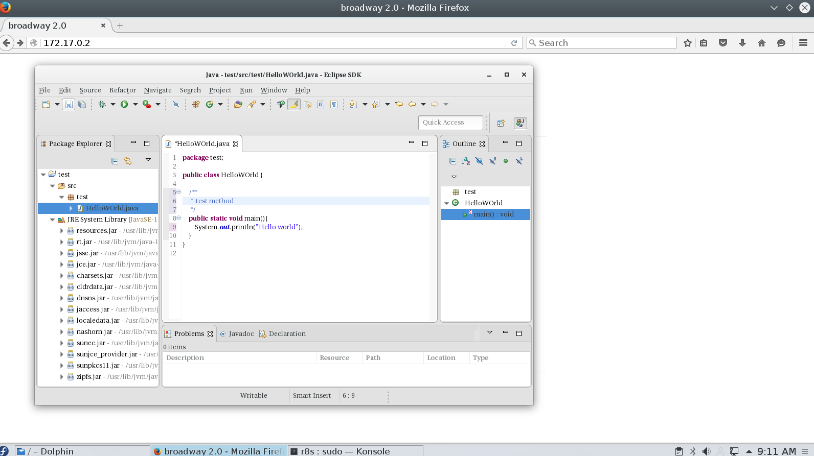Run the program with the green play icon
The width and height of the screenshot is (814, 456).
click(124, 104)
